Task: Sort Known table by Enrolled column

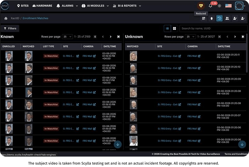Action: pos(9,46)
